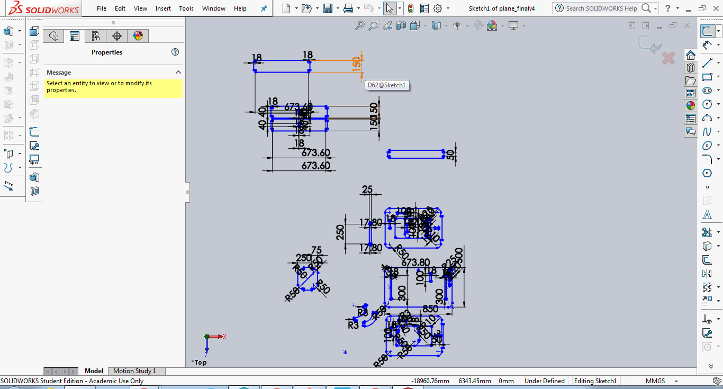Cancel sketch with the red X
723x389 pixels.
(x=668, y=58)
